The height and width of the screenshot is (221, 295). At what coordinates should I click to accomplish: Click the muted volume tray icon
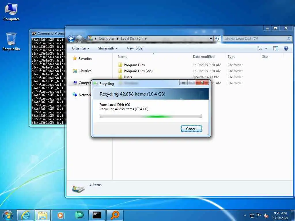tap(266, 216)
